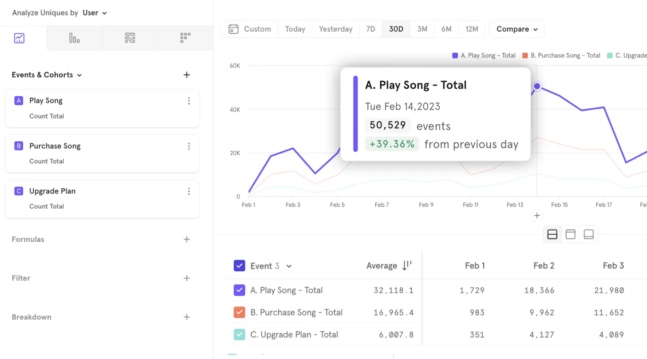Click the 11,652 Feb 3 cell
Viewport: 647px width, 359px height.
point(609,313)
